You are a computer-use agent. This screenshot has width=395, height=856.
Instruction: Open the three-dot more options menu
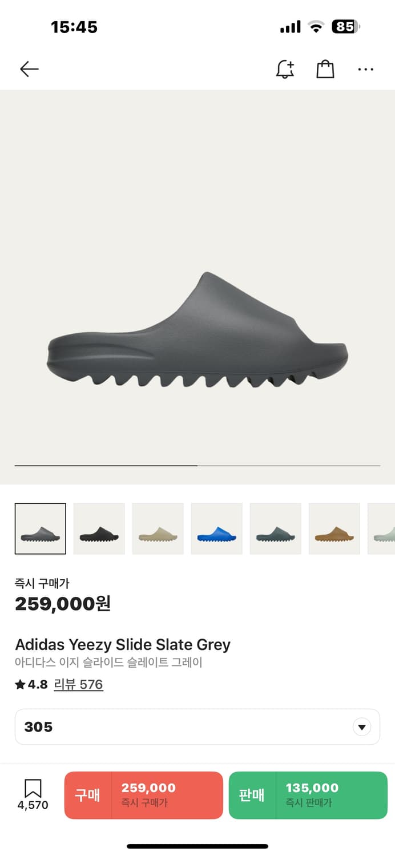pos(365,70)
